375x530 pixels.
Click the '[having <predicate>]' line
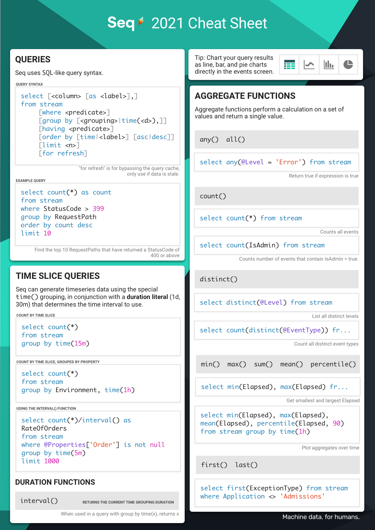pyautogui.click(x=76, y=129)
